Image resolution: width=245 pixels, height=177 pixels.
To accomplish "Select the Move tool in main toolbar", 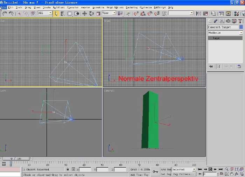I will 84,13.
